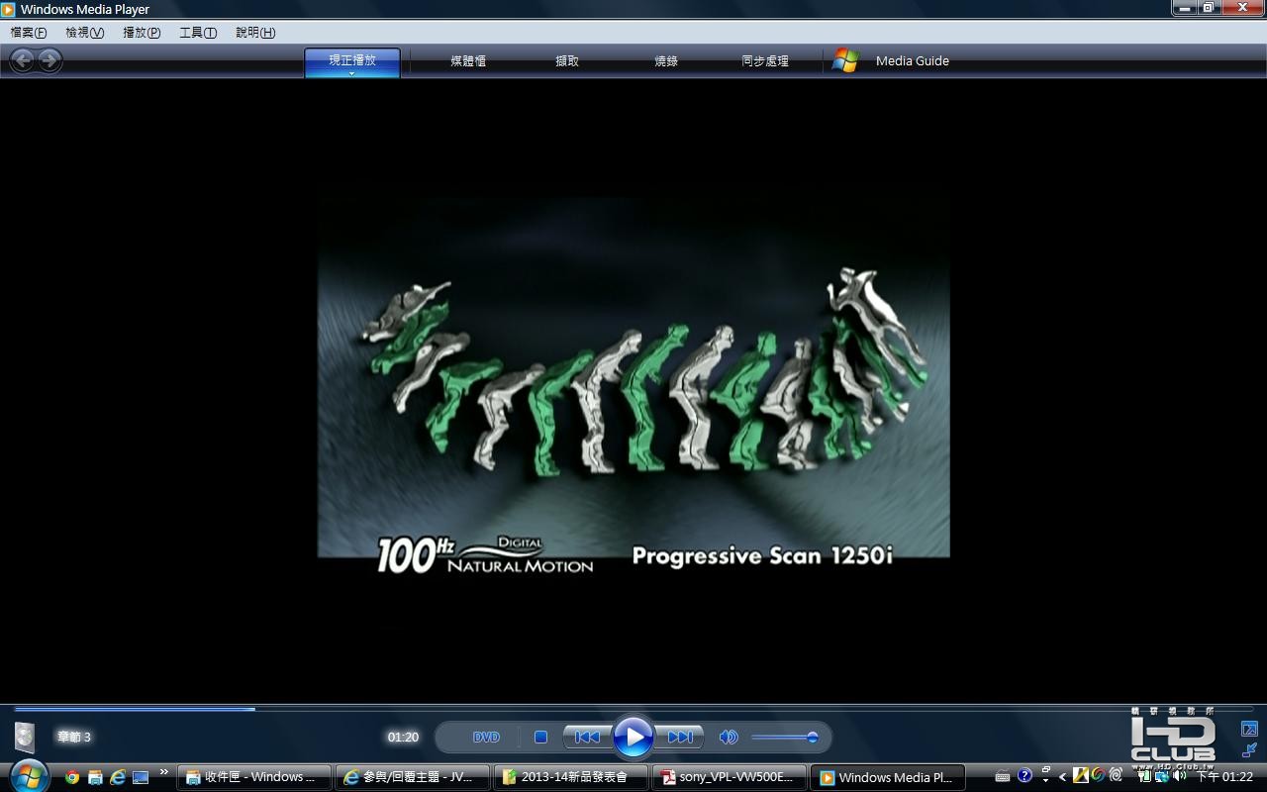The image size is (1267, 792).
Task: Switch to the 燒錄 tab
Action: pos(666,61)
